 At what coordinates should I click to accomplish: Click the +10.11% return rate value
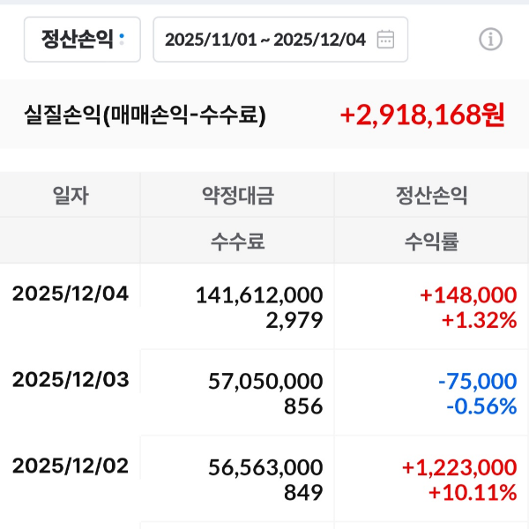(x=472, y=492)
